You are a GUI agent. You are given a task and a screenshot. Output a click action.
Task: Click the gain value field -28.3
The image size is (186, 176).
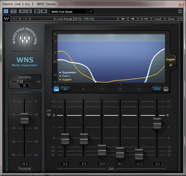[x=120, y=164]
